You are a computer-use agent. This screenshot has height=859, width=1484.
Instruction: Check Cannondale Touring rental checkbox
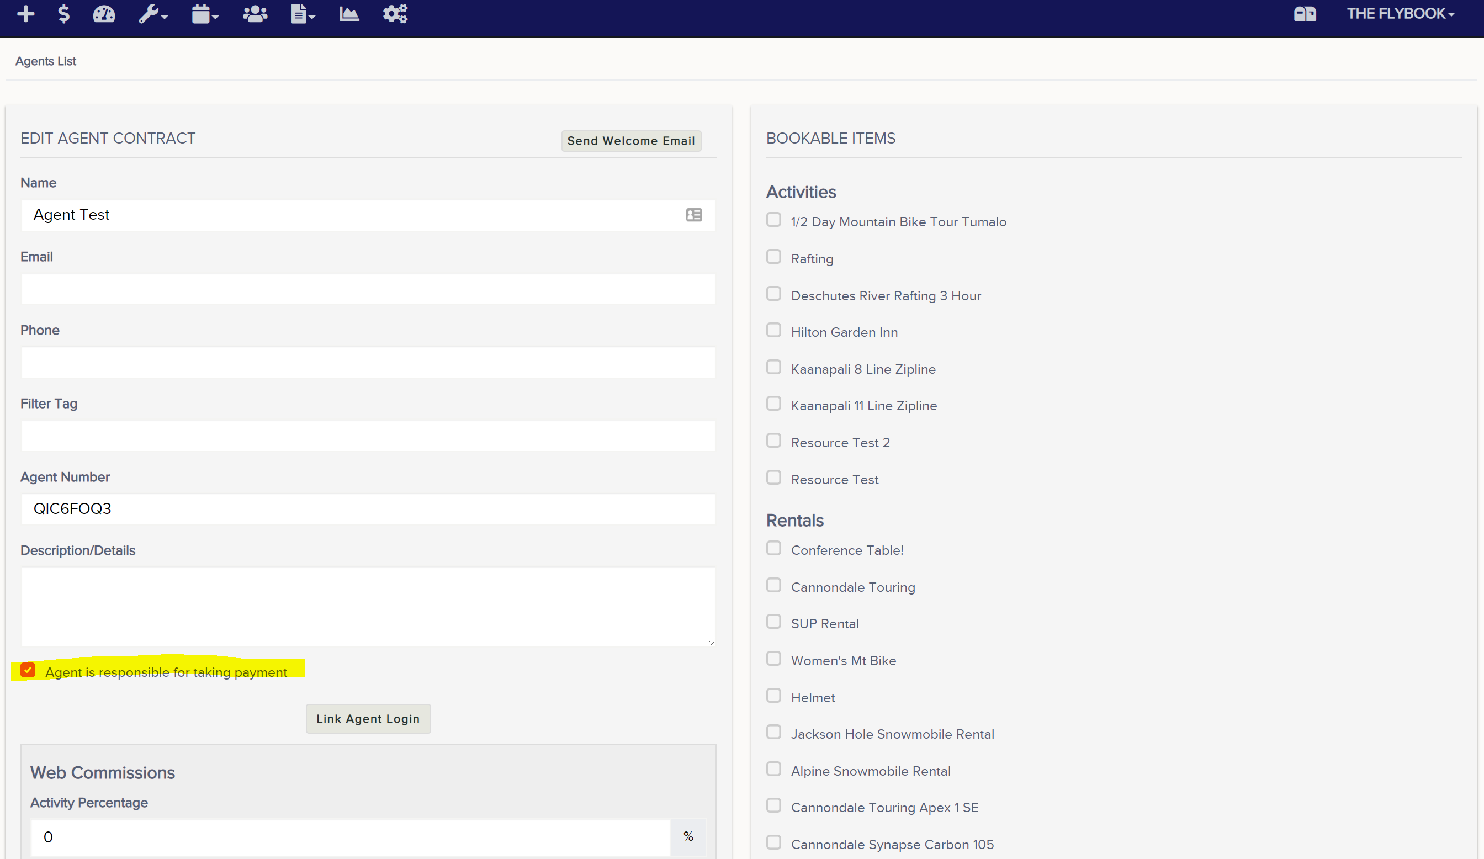[774, 585]
